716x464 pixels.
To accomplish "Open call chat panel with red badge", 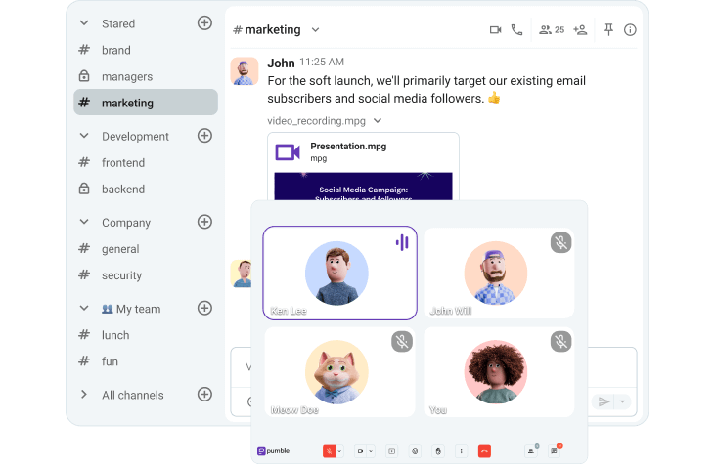I will point(555,450).
